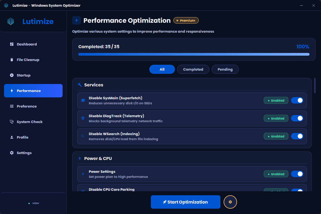This screenshot has width=321, height=214.
Task: Toggle the Power Settings switch
Action: [x=297, y=174]
